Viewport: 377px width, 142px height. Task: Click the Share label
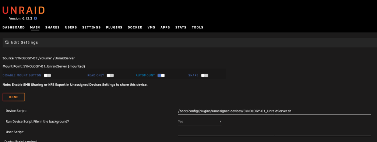coord(193,75)
